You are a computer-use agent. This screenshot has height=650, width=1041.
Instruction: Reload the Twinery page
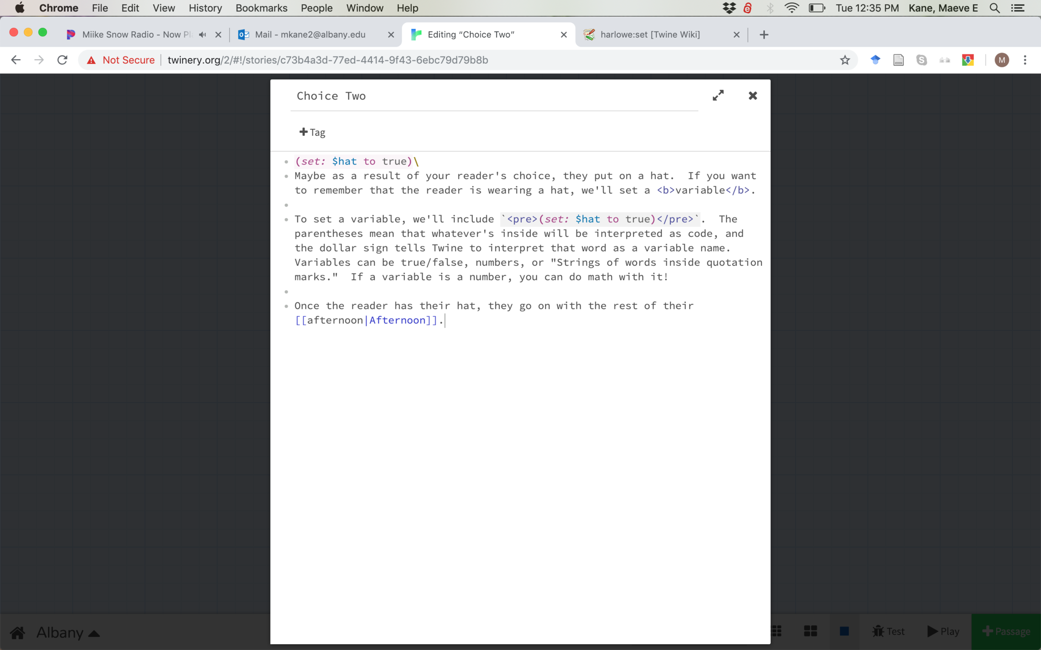[62, 60]
